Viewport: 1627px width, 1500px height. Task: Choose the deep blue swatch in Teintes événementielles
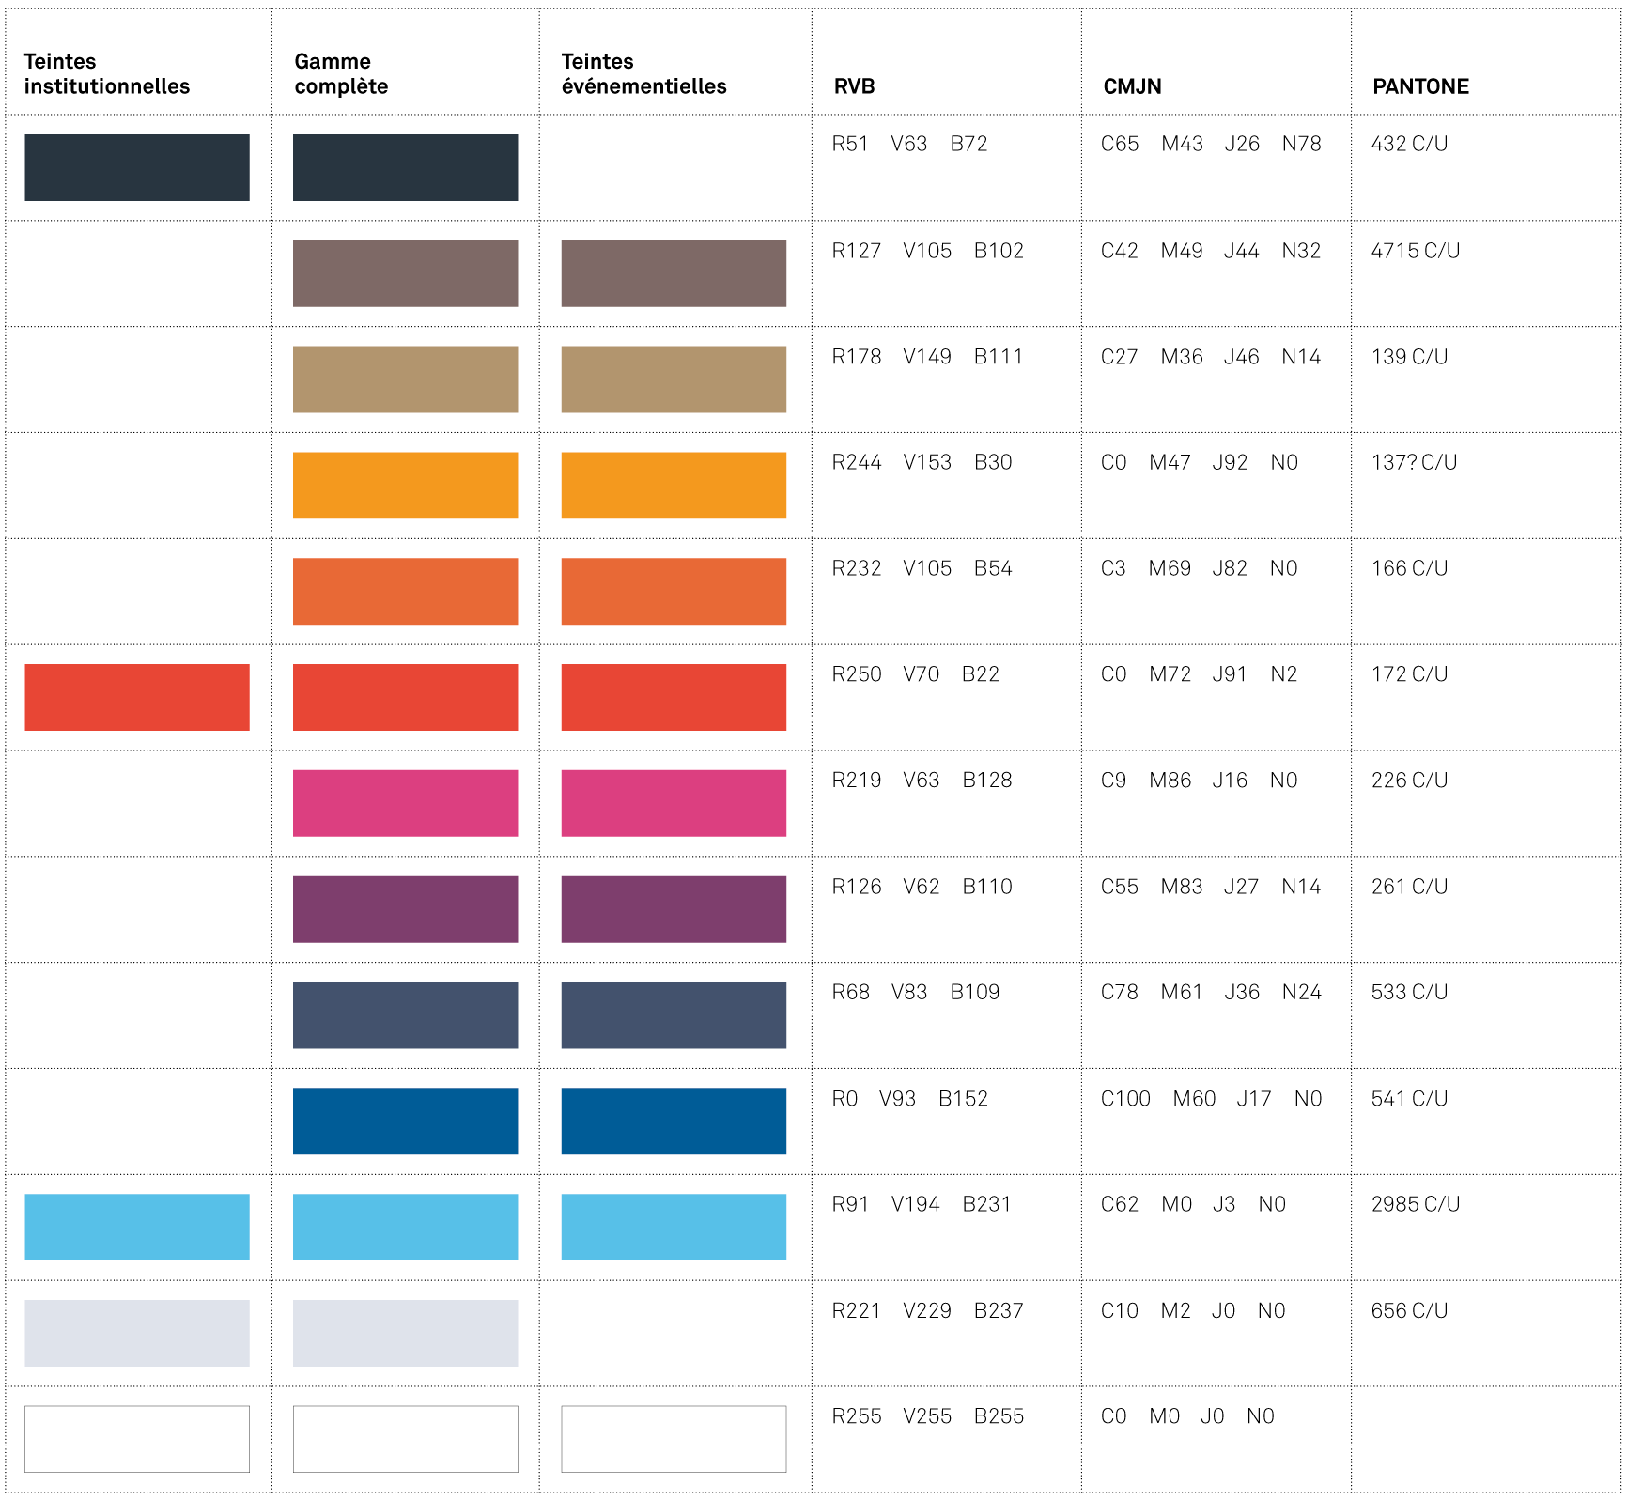[674, 1121]
